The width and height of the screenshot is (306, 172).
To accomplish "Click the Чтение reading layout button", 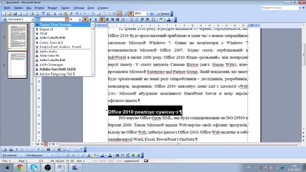I will 164,14.
